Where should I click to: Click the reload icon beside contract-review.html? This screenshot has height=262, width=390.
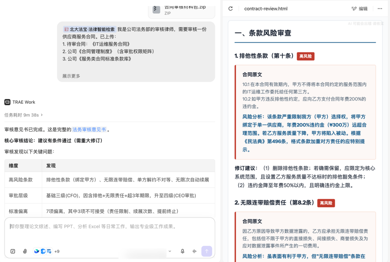[x=230, y=9]
